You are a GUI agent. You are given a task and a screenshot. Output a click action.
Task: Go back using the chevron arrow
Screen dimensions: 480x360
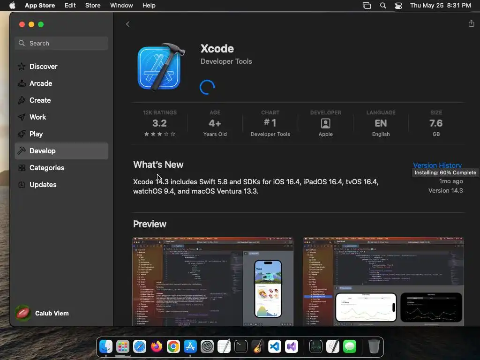[127, 24]
